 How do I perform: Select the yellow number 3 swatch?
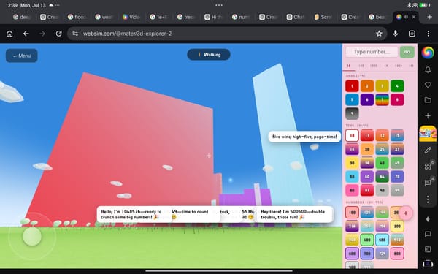click(382, 86)
